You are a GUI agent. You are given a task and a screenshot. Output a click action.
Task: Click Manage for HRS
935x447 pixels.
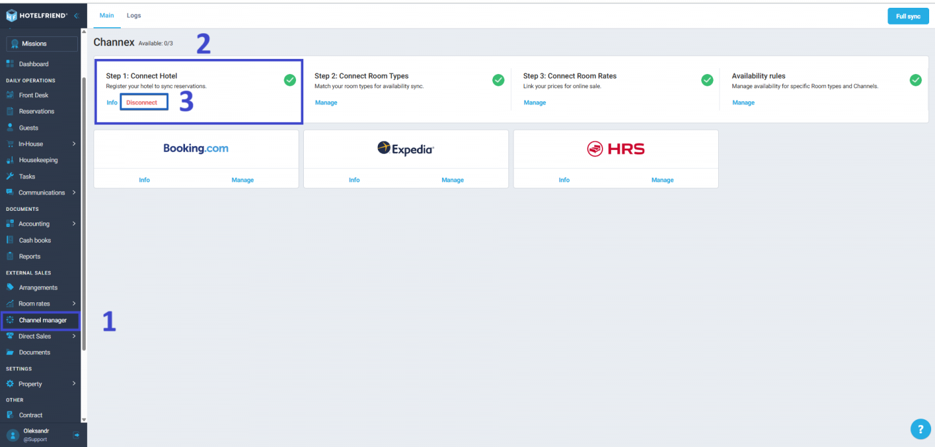click(x=662, y=180)
